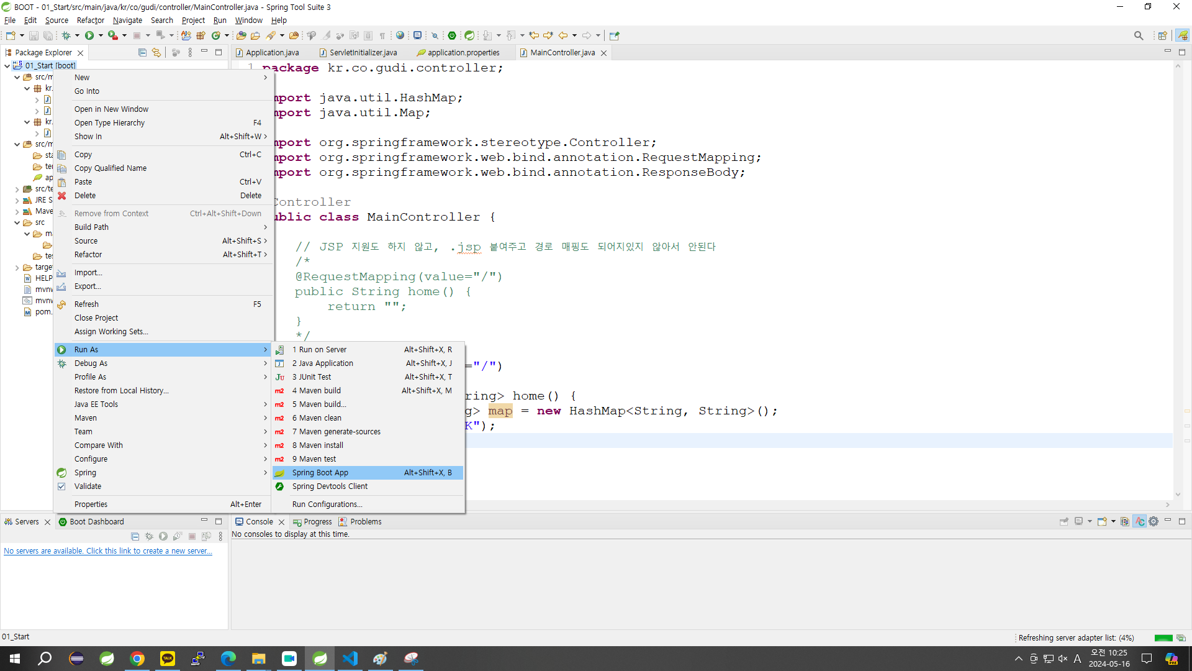The width and height of the screenshot is (1192, 671).
Task: Open the toolbar Search magnifier icon
Action: pyautogui.click(x=1138, y=35)
